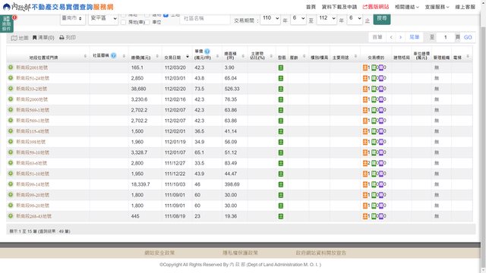This screenshot has width=486, height=273.
Task: Open the start year 110 dropdown
Action: coord(270,18)
